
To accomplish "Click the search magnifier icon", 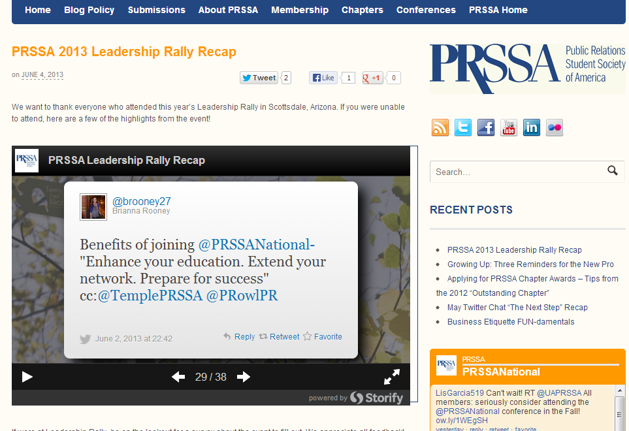I will [612, 171].
